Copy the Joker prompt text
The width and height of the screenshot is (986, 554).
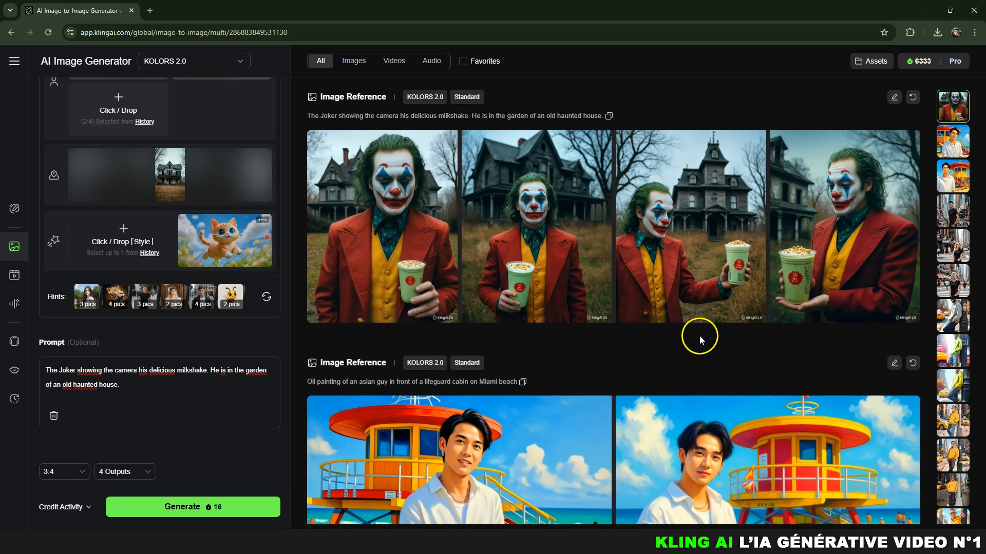click(609, 116)
